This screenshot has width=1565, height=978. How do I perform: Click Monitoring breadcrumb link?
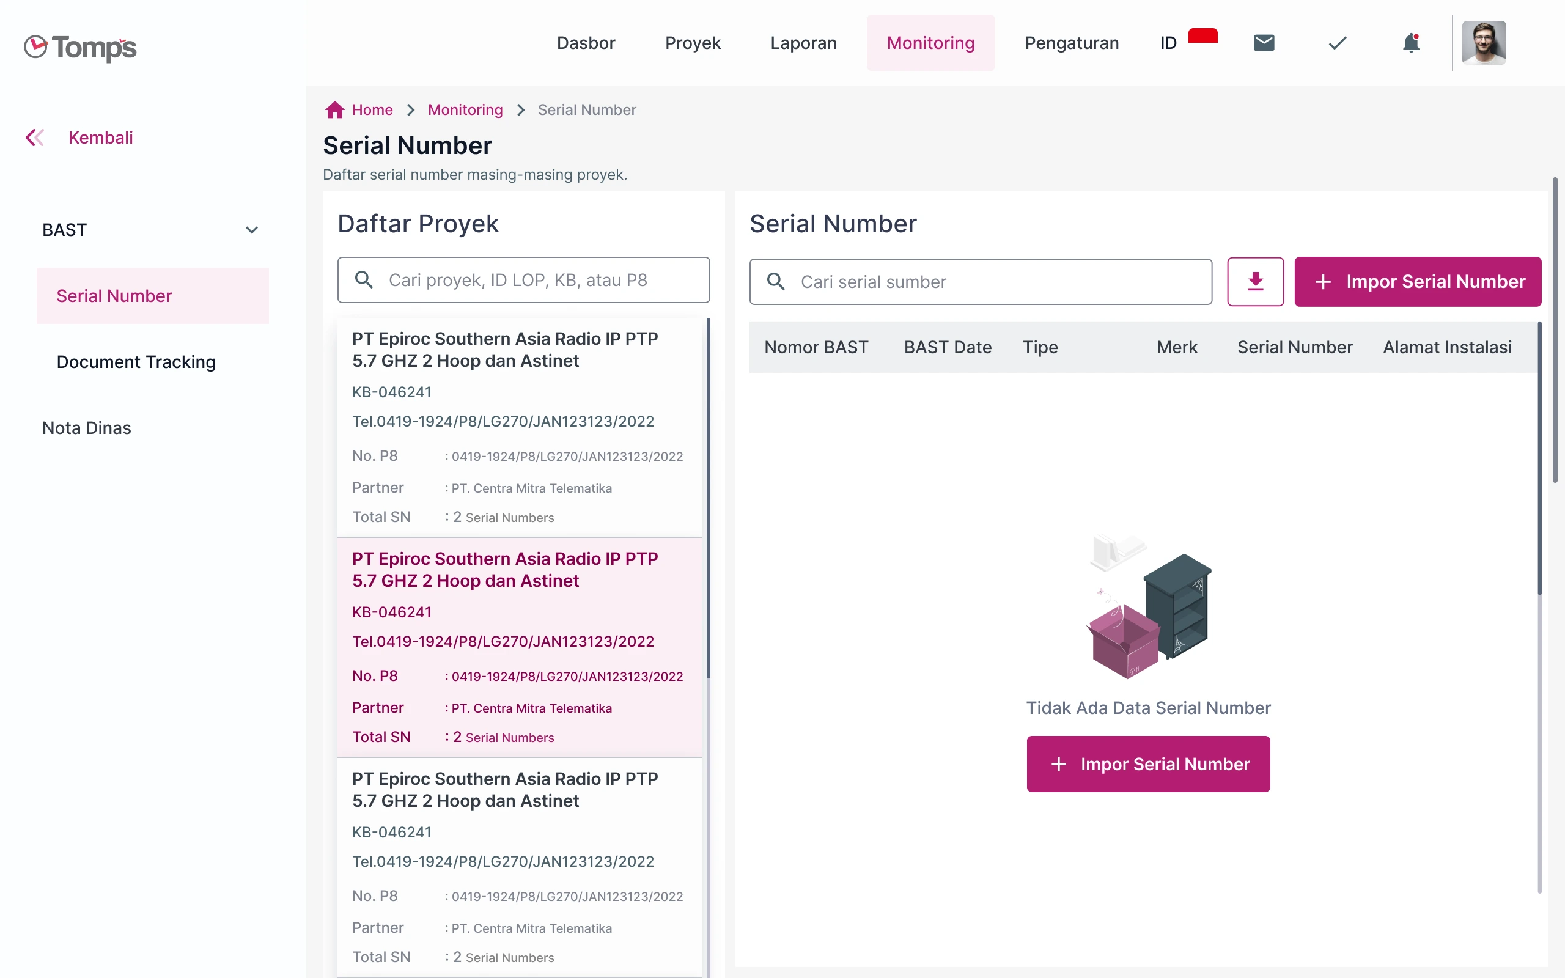click(x=465, y=110)
